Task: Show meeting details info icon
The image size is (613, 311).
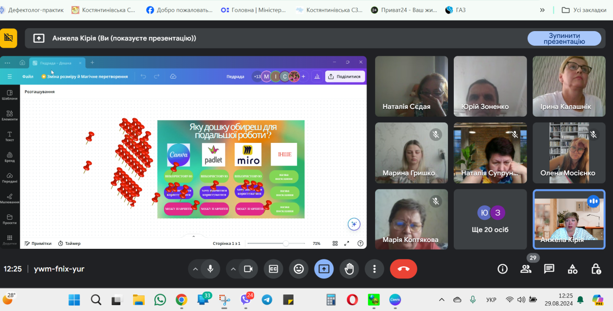Action: click(502, 269)
